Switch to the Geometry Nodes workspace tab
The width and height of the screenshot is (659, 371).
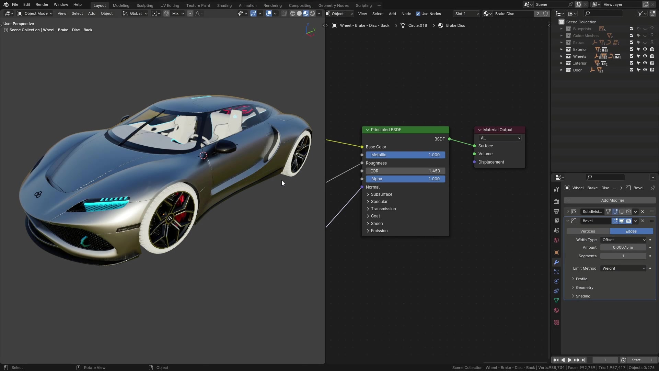(x=333, y=5)
